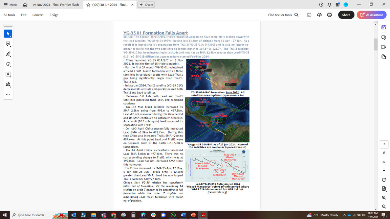Click the vertical scrollbar thumb

[x=375, y=45]
